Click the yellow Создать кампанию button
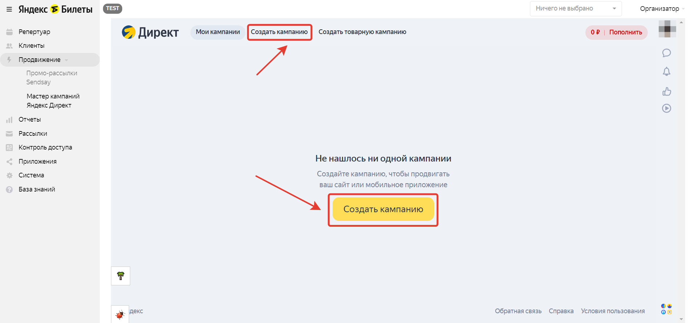The height and width of the screenshot is (323, 696). [x=383, y=209]
